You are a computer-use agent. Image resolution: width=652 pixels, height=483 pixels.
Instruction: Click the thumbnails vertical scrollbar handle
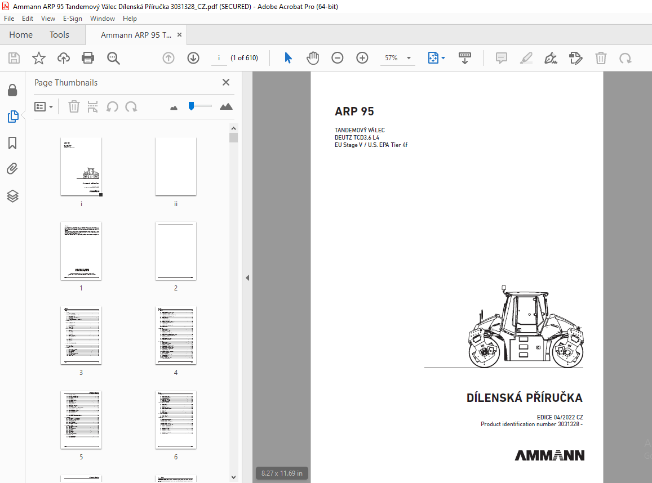[x=234, y=137]
